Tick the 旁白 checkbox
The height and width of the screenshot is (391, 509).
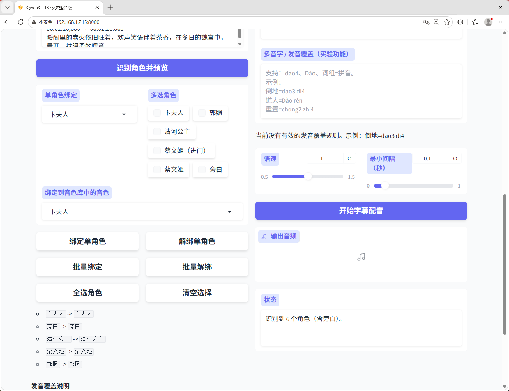coord(202,169)
